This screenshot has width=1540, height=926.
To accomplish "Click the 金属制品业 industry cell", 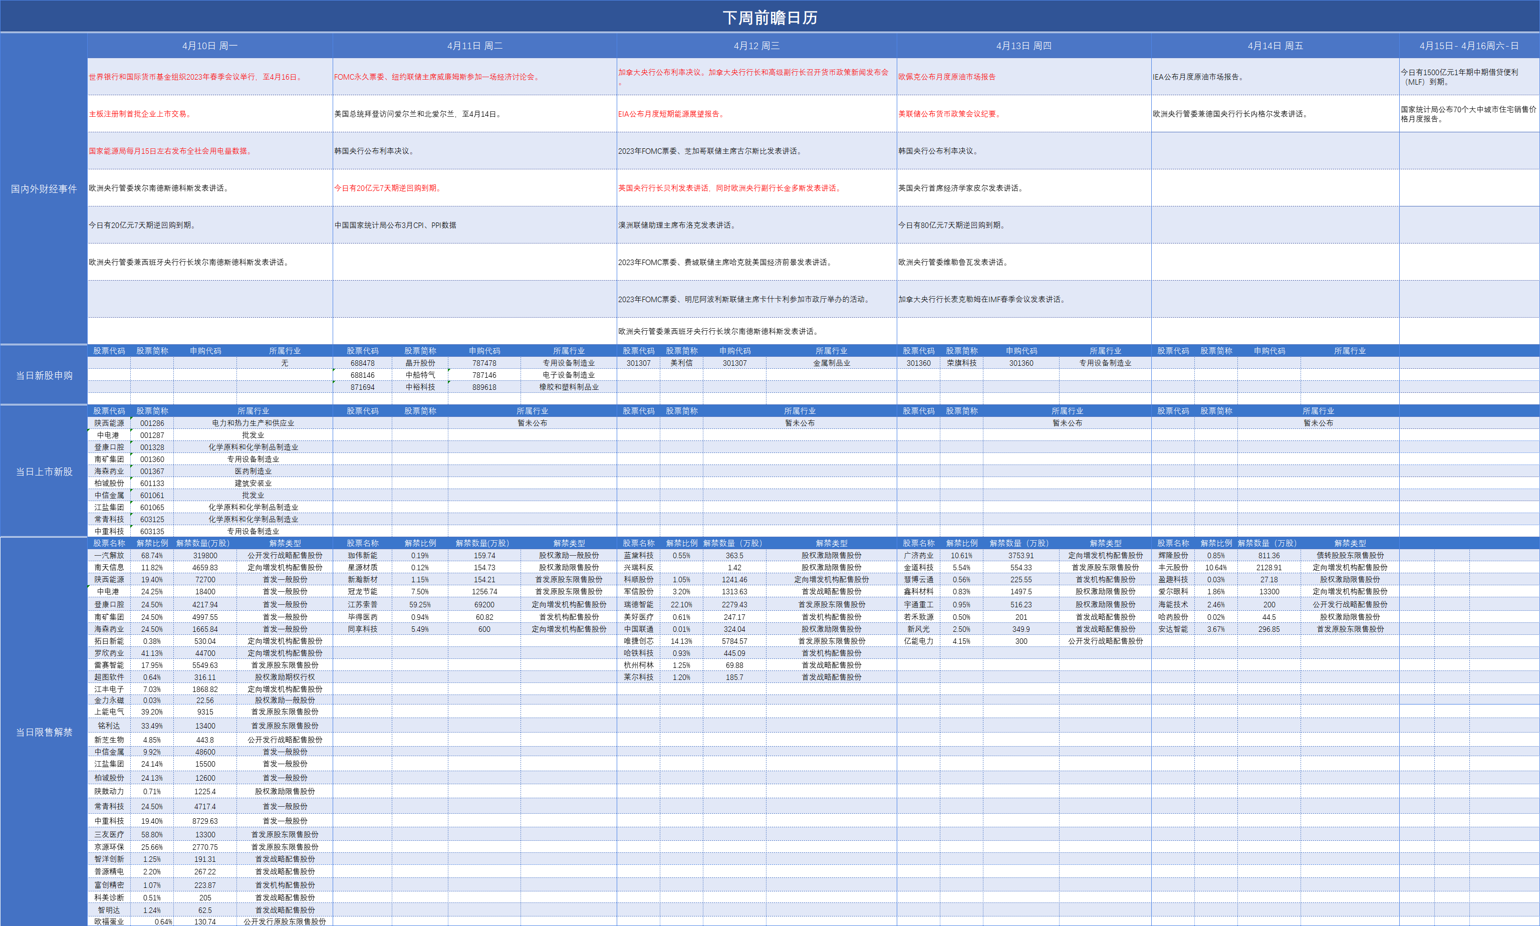I will (831, 363).
